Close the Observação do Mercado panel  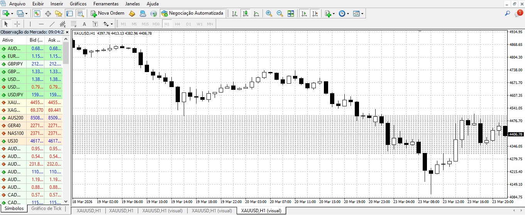coord(67,32)
